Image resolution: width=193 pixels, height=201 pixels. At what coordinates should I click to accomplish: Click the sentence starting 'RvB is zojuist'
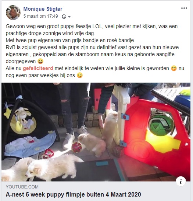[92, 54]
